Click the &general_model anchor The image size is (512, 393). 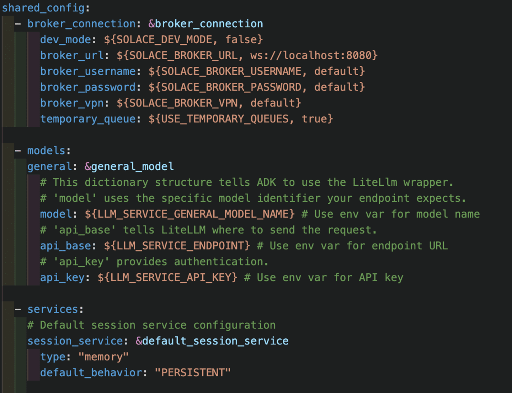[129, 167]
